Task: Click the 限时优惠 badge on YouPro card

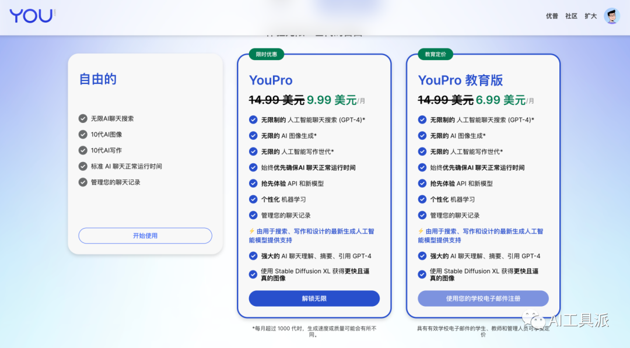Action: (x=267, y=54)
